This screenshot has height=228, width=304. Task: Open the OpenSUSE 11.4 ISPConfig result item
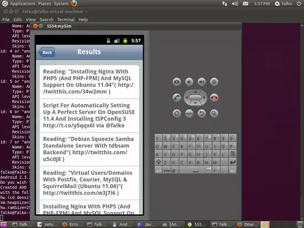[90, 115]
